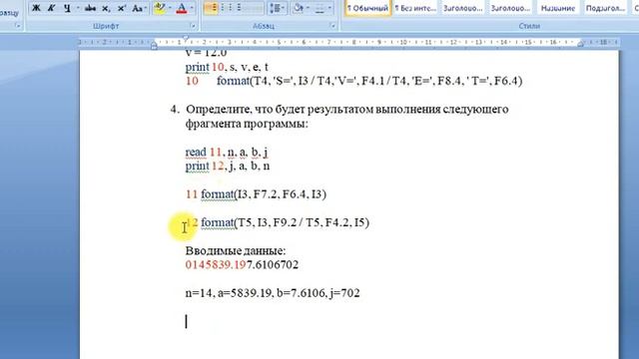Image resolution: width=639 pixels, height=359 pixels.
Task: Open borders dropdown arrow
Action: pyautogui.click(x=329, y=8)
